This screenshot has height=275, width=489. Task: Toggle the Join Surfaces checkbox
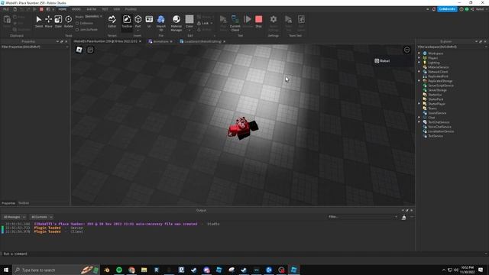click(x=77, y=30)
